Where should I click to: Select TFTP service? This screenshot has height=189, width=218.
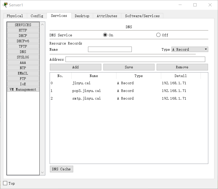tap(23, 46)
